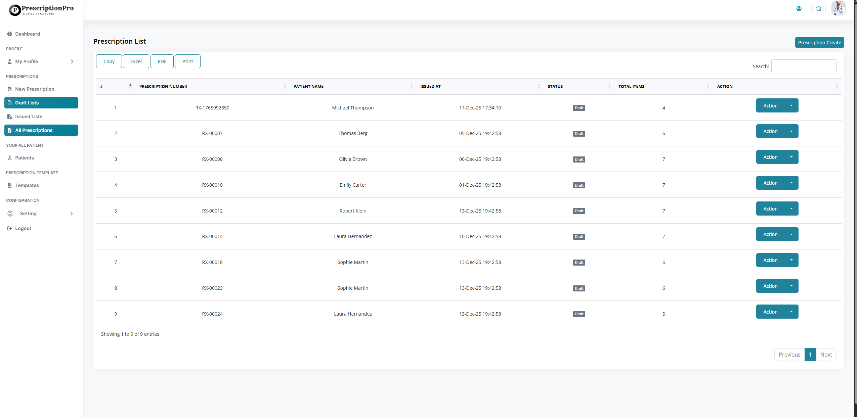Open Action dropdown arrow for RX-00024
857x417 pixels.
pyautogui.click(x=791, y=312)
